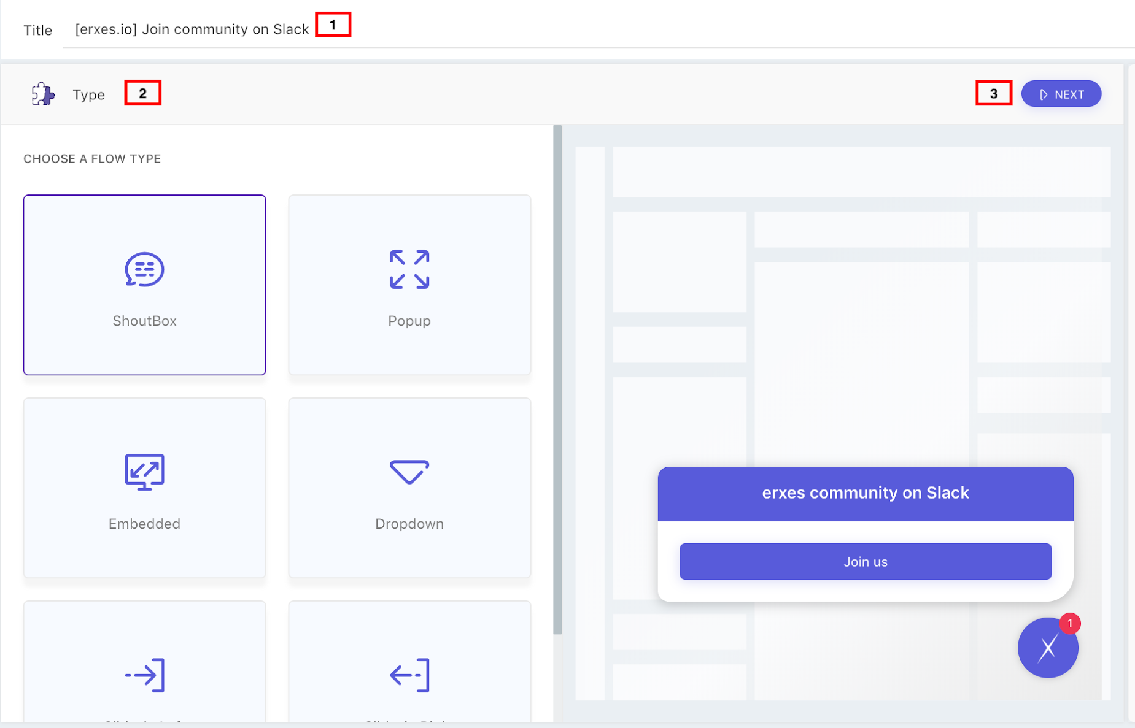1135x728 pixels.
Task: Click the Title input field
Action: (598, 29)
